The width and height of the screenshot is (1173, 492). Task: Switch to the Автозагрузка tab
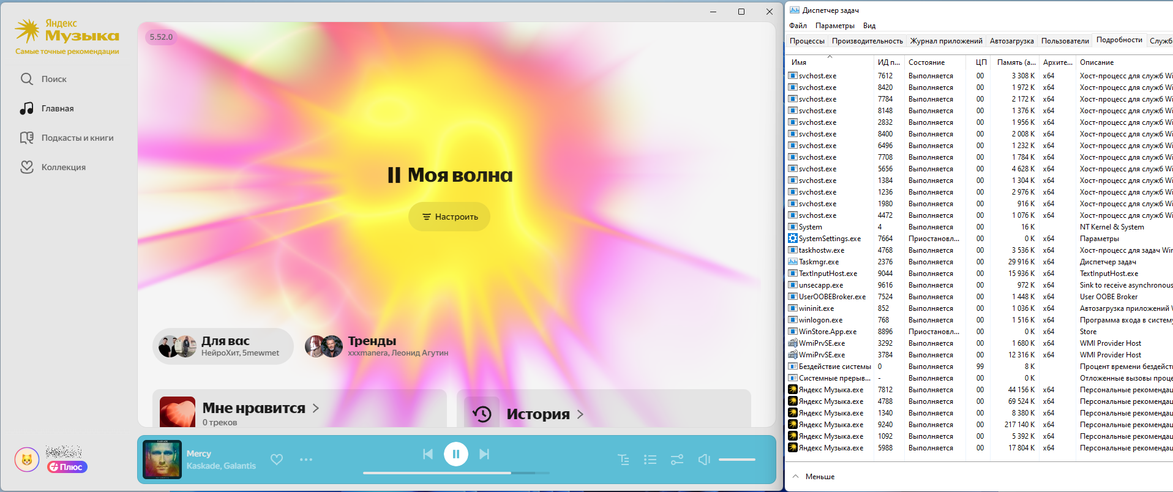click(x=1011, y=41)
